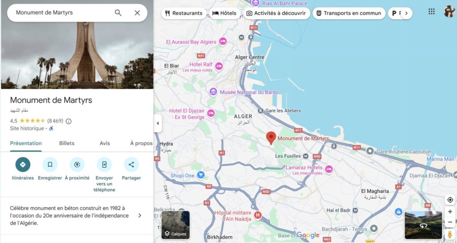This screenshot has height=243, width=457.
Task: Open the Google apps grid icon
Action: (432, 11)
